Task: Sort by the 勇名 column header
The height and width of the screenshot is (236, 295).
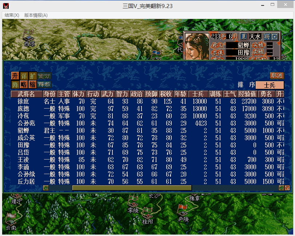Action: click(x=266, y=94)
